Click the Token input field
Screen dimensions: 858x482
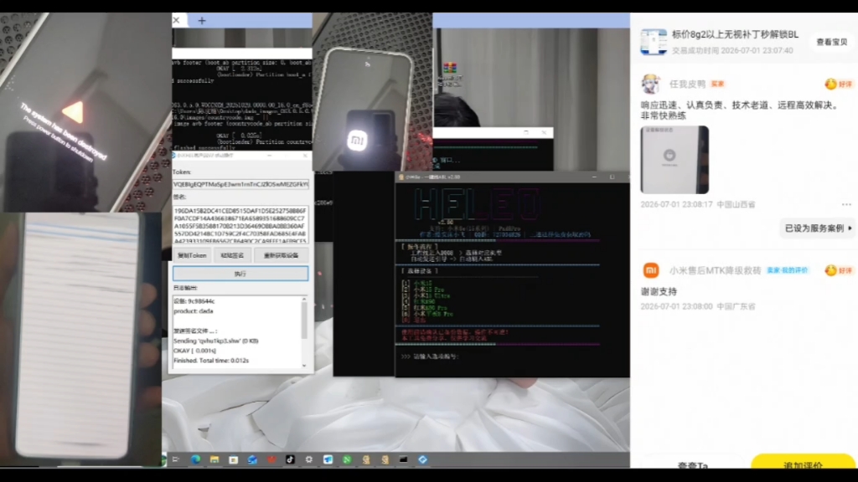tap(240, 184)
